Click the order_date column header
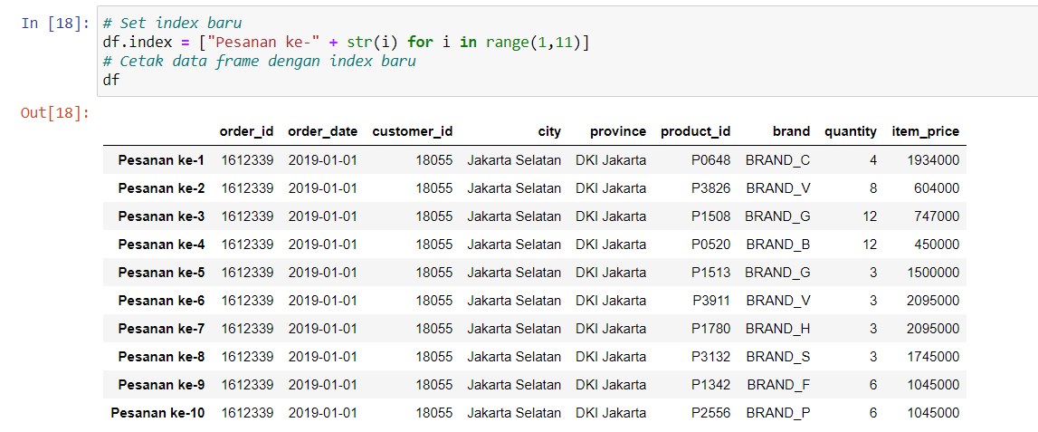This screenshot has height=432, width=1038. point(322,131)
